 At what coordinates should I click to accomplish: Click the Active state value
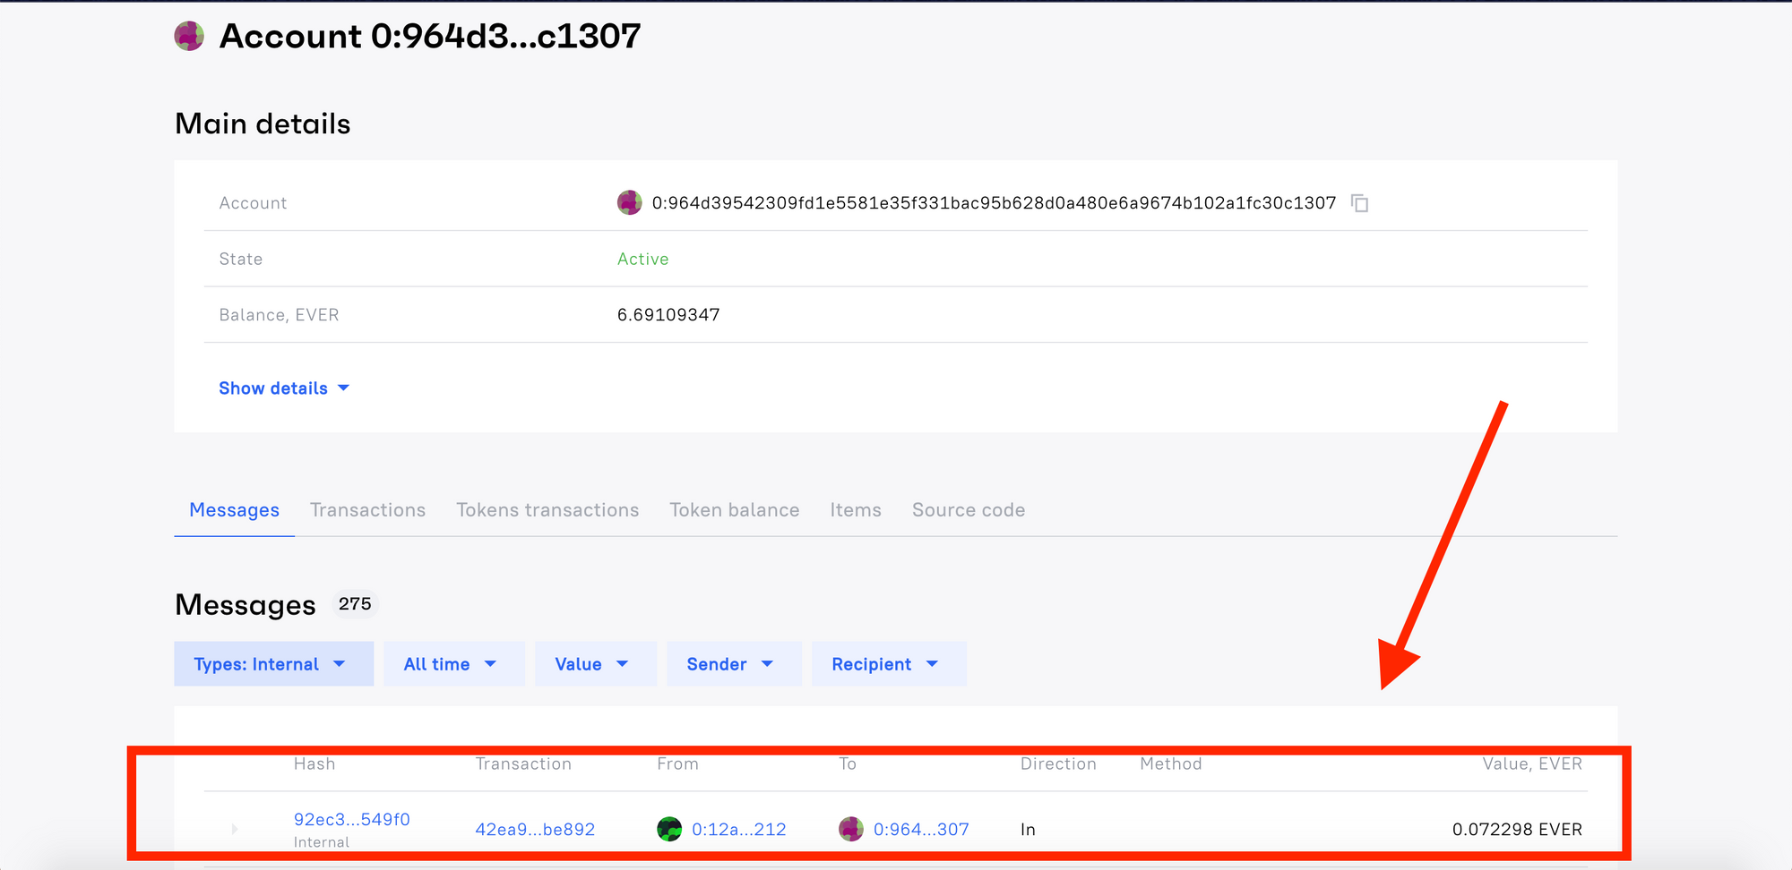[x=643, y=259]
